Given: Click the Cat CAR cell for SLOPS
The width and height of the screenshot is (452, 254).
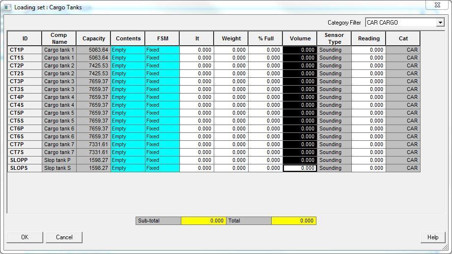Looking at the screenshot, I should [403, 168].
